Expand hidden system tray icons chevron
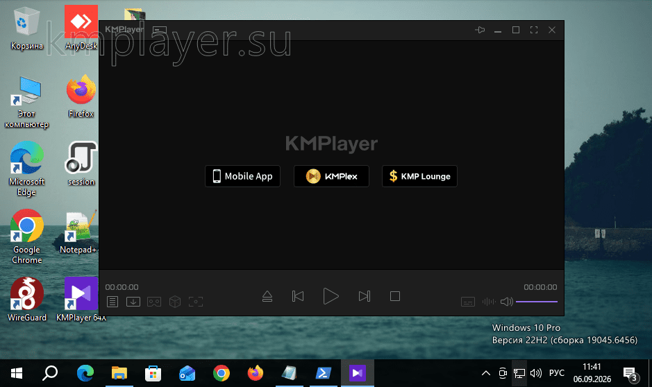 pos(485,373)
